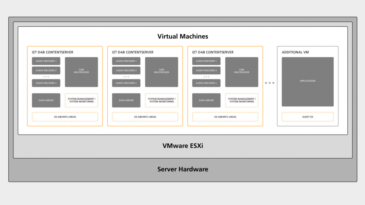Image resolution: width=365 pixels, height=205 pixels.
Task: Click SYSTEM MANAGEMENT box in leftmost ContentServer
Action: point(81,100)
